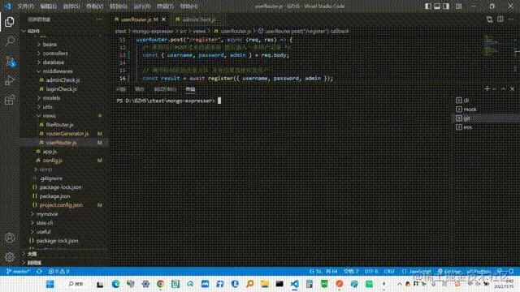Switch to the Problems panel tab

coord(121,89)
